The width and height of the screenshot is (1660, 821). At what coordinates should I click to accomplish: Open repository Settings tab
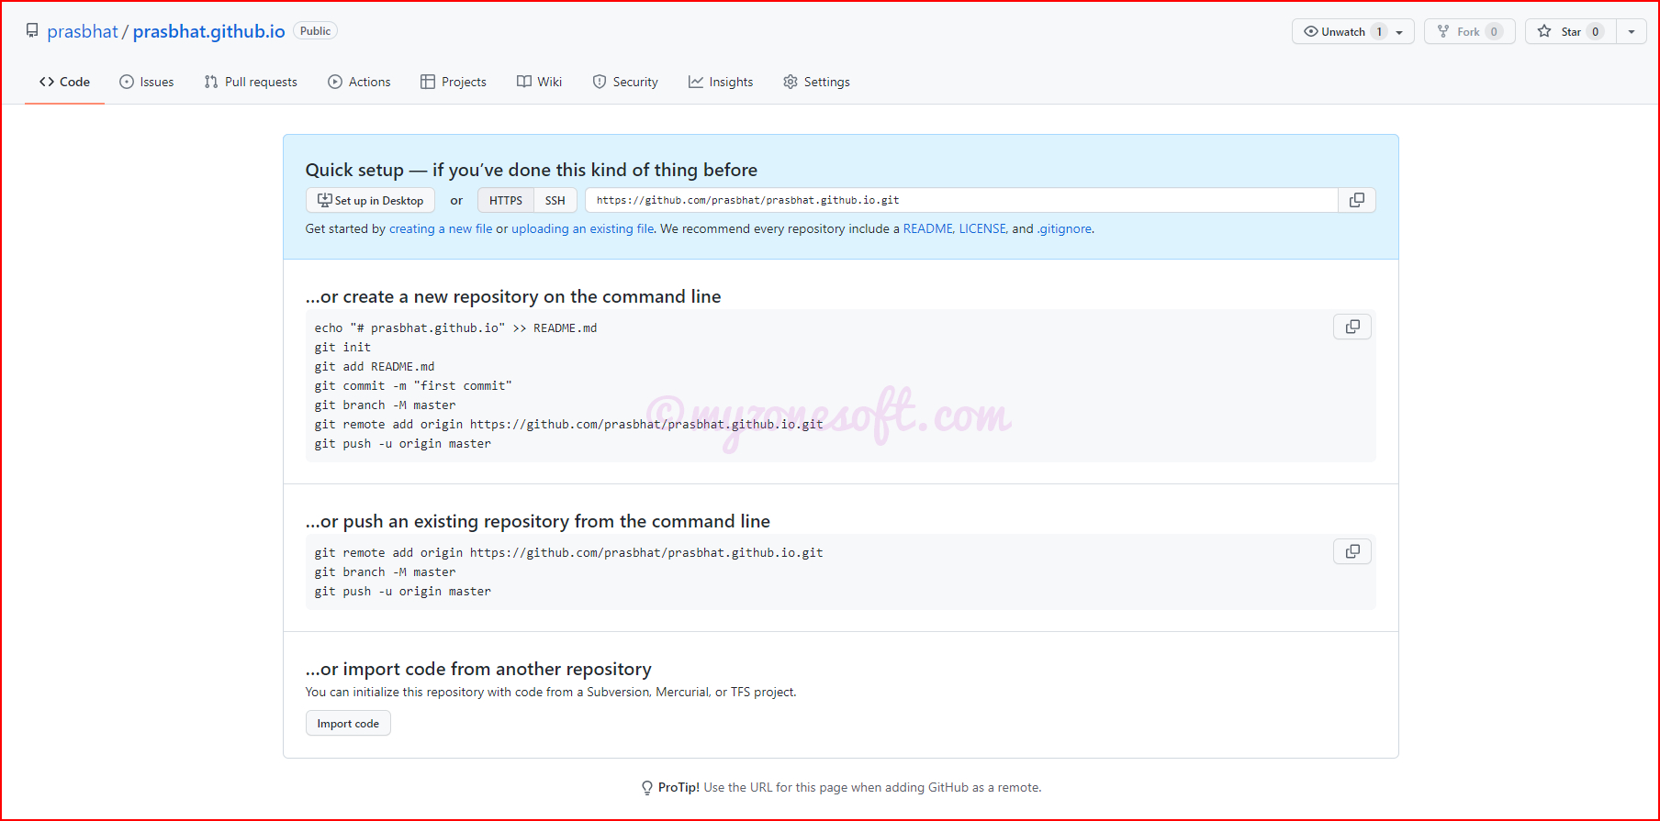[x=816, y=82]
